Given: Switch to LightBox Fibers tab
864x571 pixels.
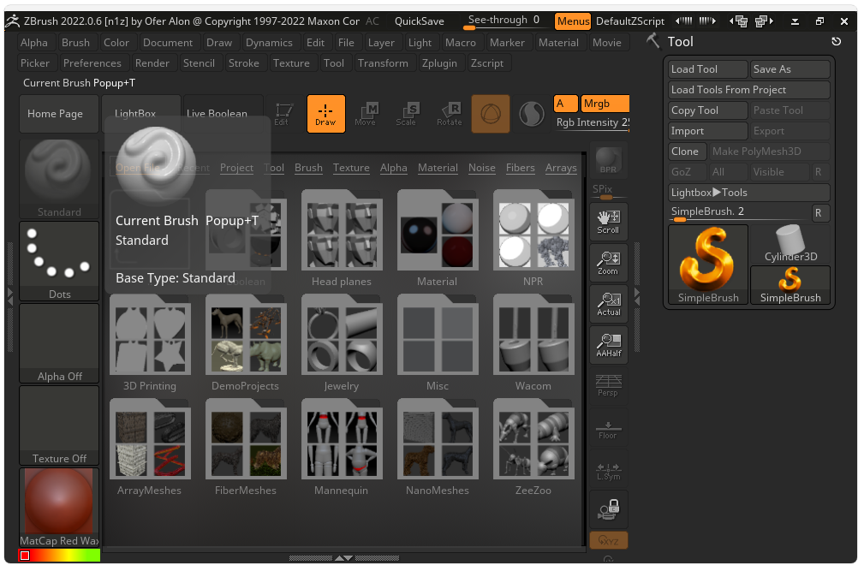Looking at the screenshot, I should (x=520, y=168).
